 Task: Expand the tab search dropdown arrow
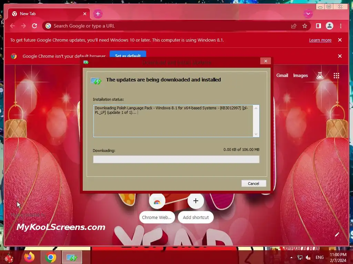coord(308,14)
